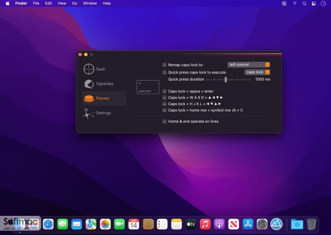Open the Edit menu
This screenshot has width=331, height=235.
pos(48,3)
